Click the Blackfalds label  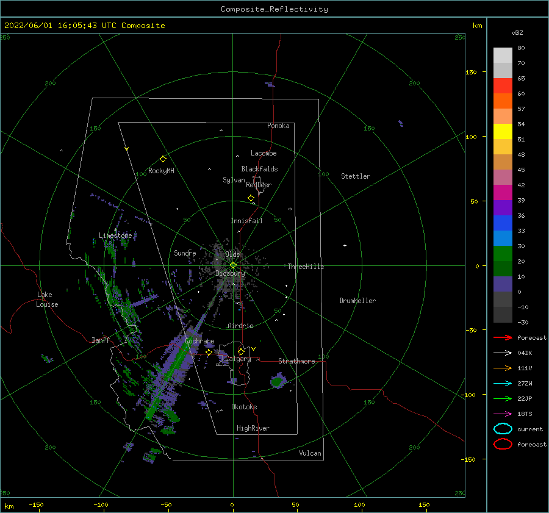coord(259,169)
